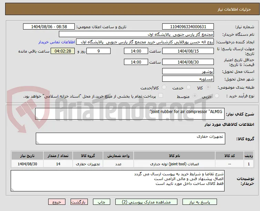Click the تجهیزات حفاری cell in table row
The width and height of the screenshot is (260, 211).
(88, 164)
